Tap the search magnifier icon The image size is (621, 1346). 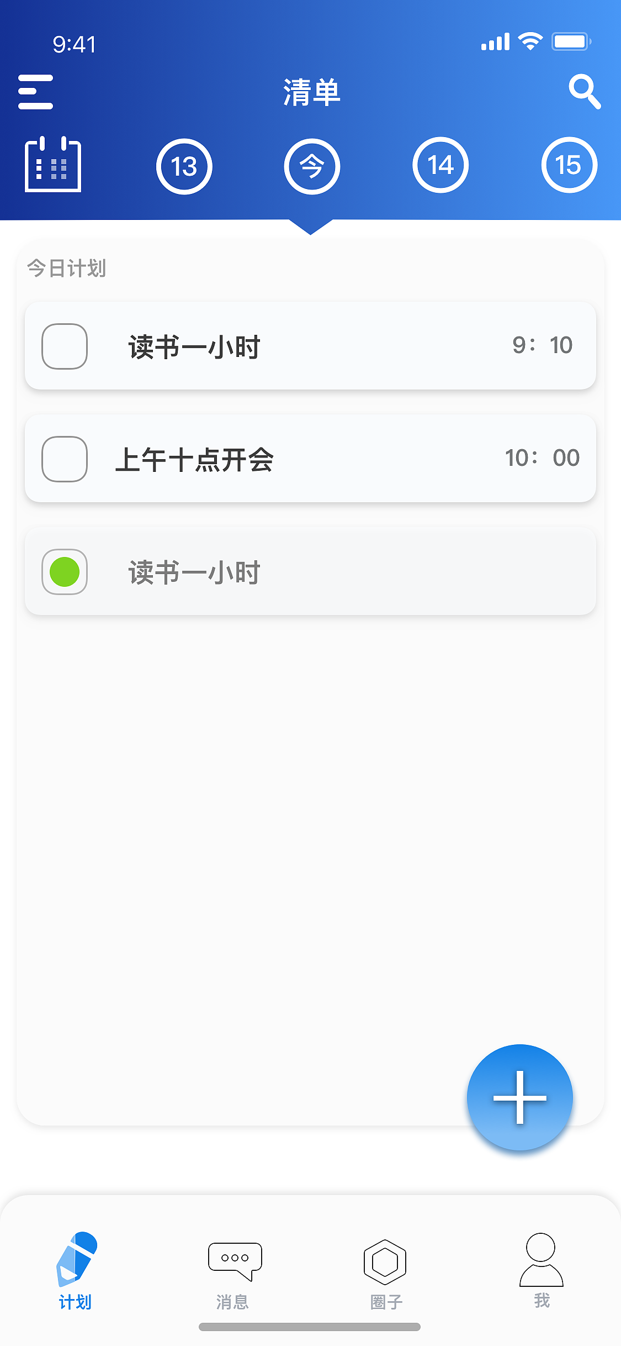[x=584, y=92]
